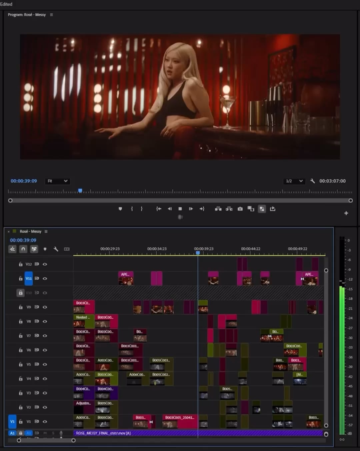The height and width of the screenshot is (451, 360).
Task: Toggle safe margins grid icon
Action: pos(180,217)
